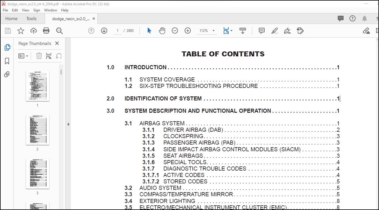The image size is (379, 210).
Task: Click the read mode keyboard icon
Action: 243,31
